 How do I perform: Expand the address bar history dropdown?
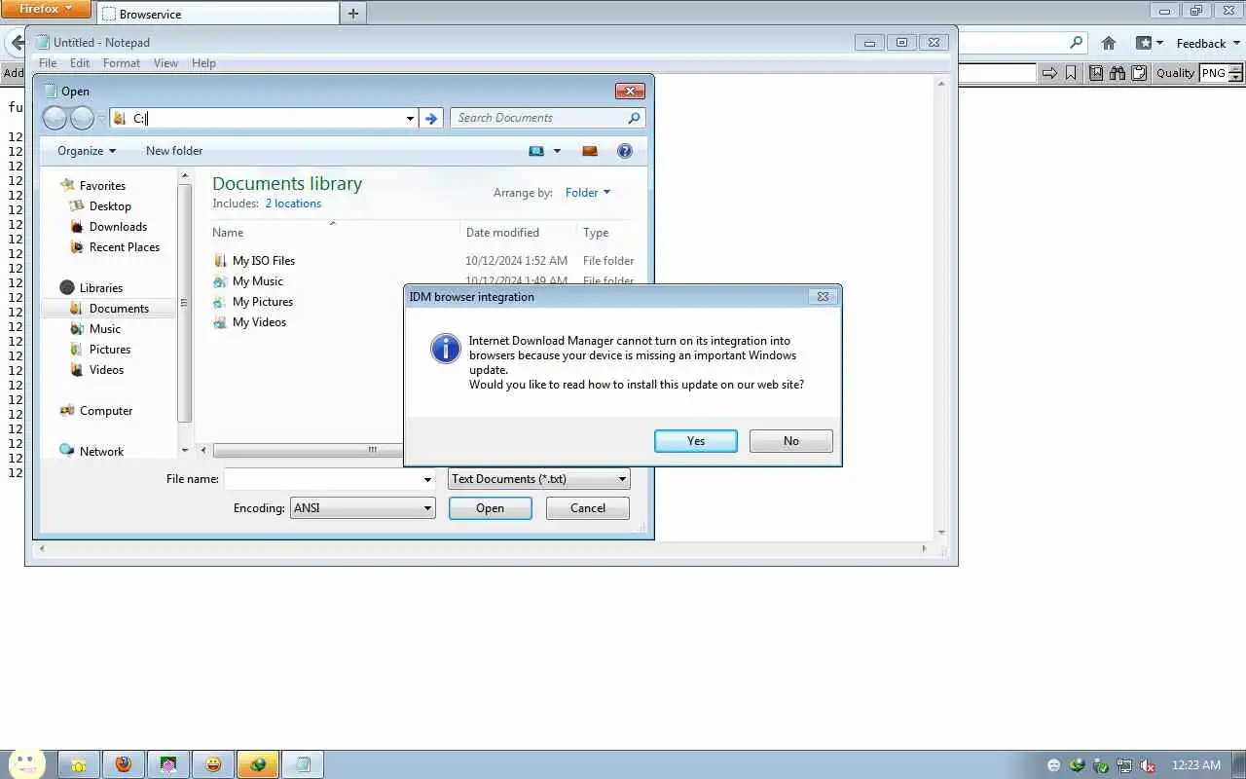[410, 118]
